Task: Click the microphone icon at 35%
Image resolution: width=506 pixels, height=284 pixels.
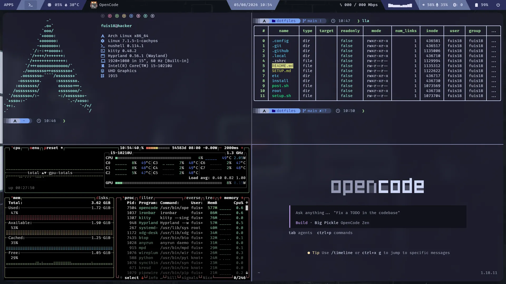Action: [x=437, y=5]
